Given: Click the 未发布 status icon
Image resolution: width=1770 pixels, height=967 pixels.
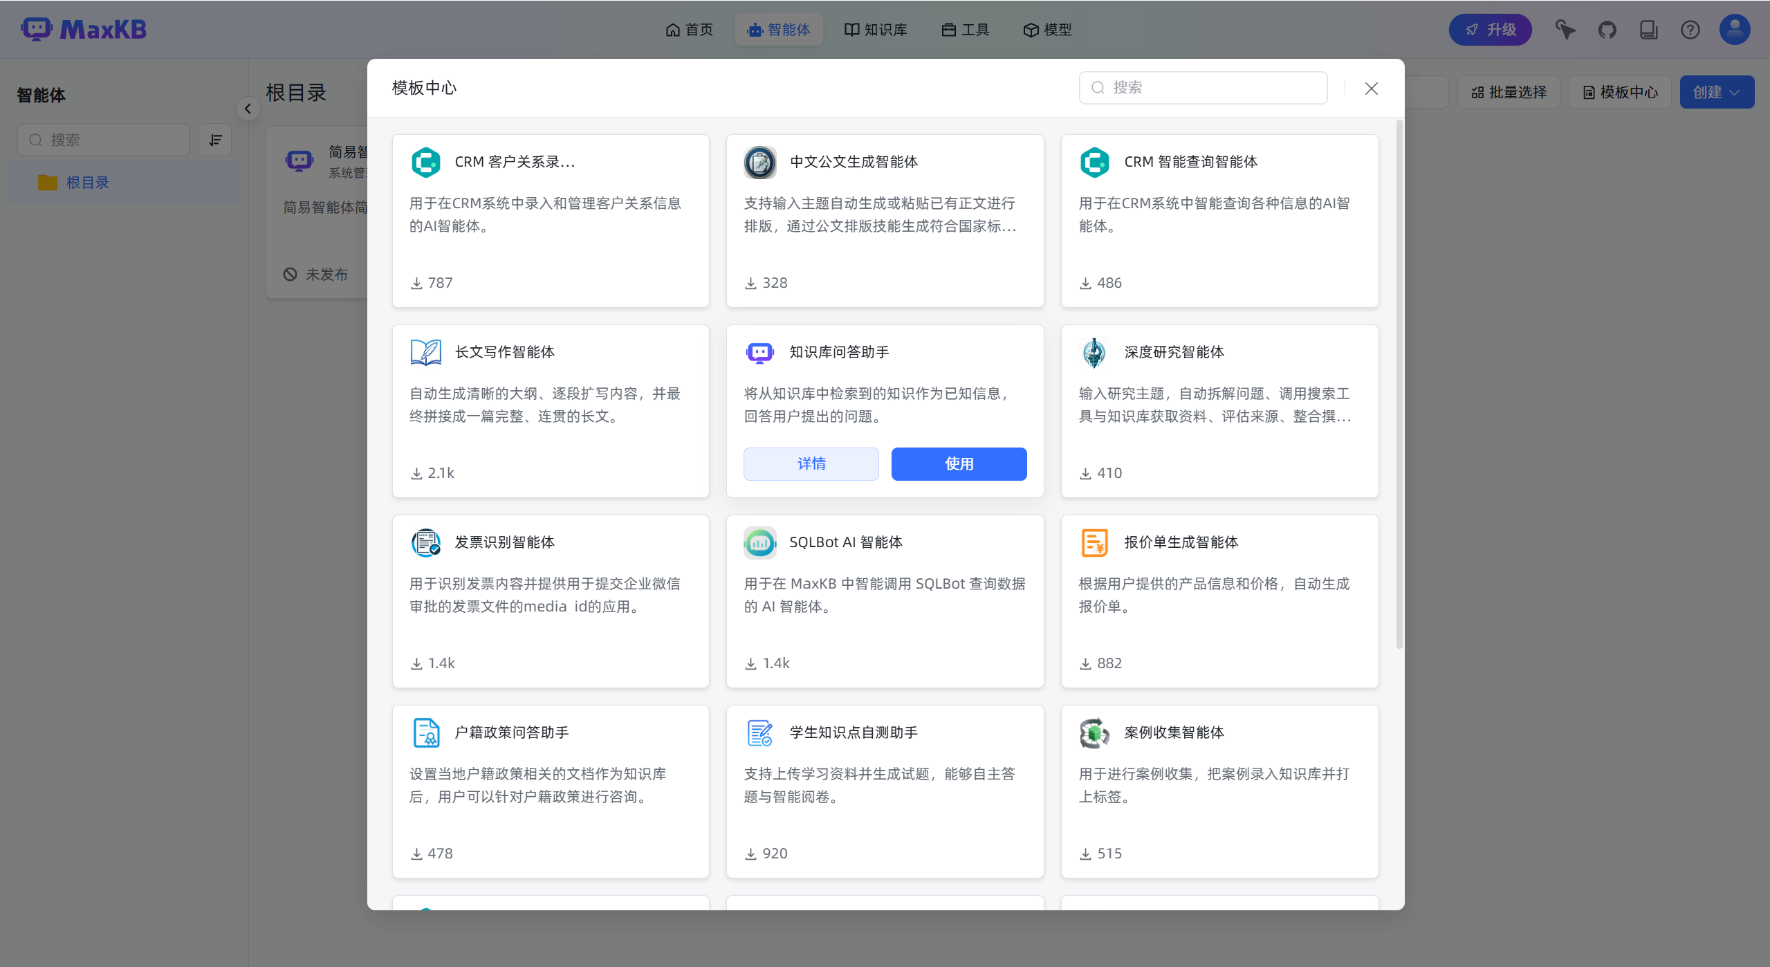Looking at the screenshot, I should point(290,274).
